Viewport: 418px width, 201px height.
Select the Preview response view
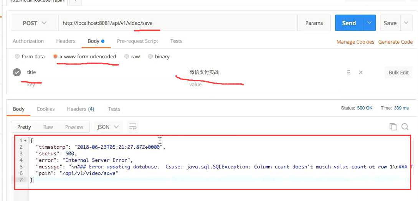pyautogui.click(x=74, y=127)
